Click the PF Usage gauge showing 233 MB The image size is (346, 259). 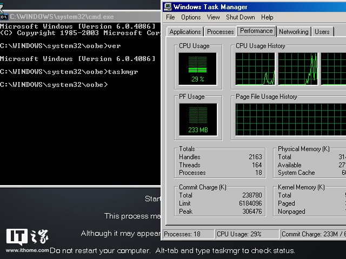[x=197, y=119]
